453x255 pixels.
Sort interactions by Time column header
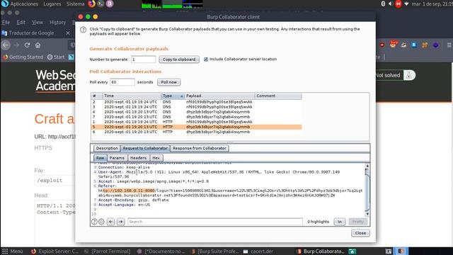(132, 96)
